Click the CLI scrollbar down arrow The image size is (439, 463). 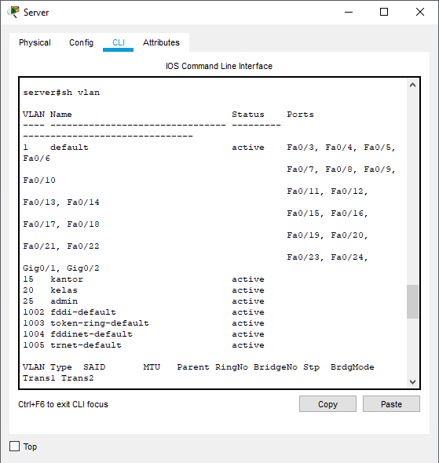(x=412, y=382)
